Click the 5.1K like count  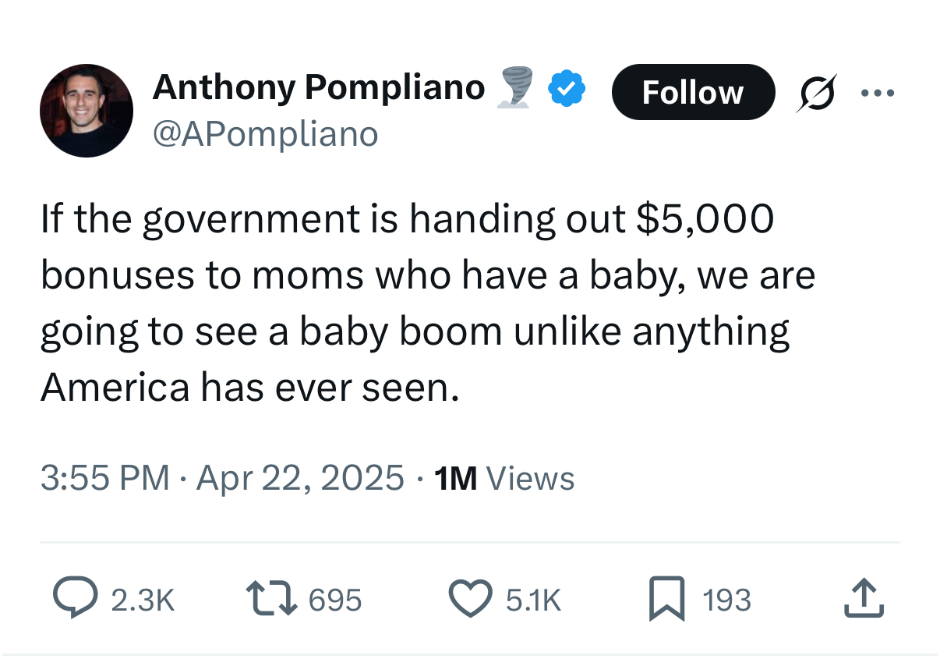pos(533,600)
